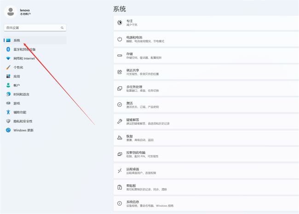Open the 恢复 settings title
Image resolution: width=299 pixels, height=214 pixels.
click(x=129, y=136)
